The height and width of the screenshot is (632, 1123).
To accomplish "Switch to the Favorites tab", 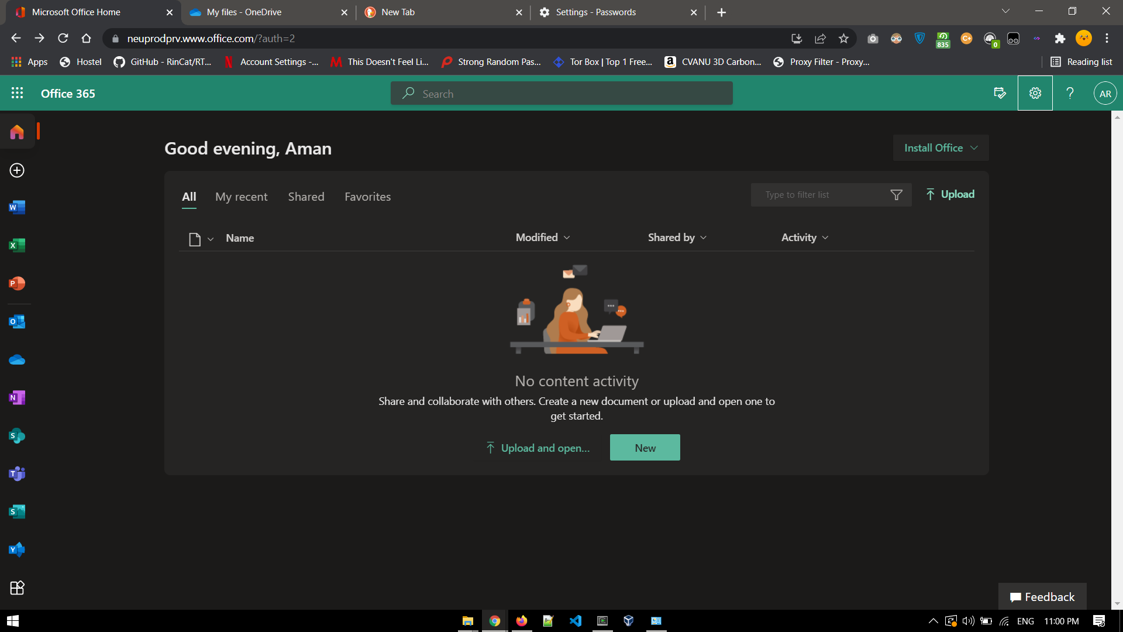I will pyautogui.click(x=367, y=197).
